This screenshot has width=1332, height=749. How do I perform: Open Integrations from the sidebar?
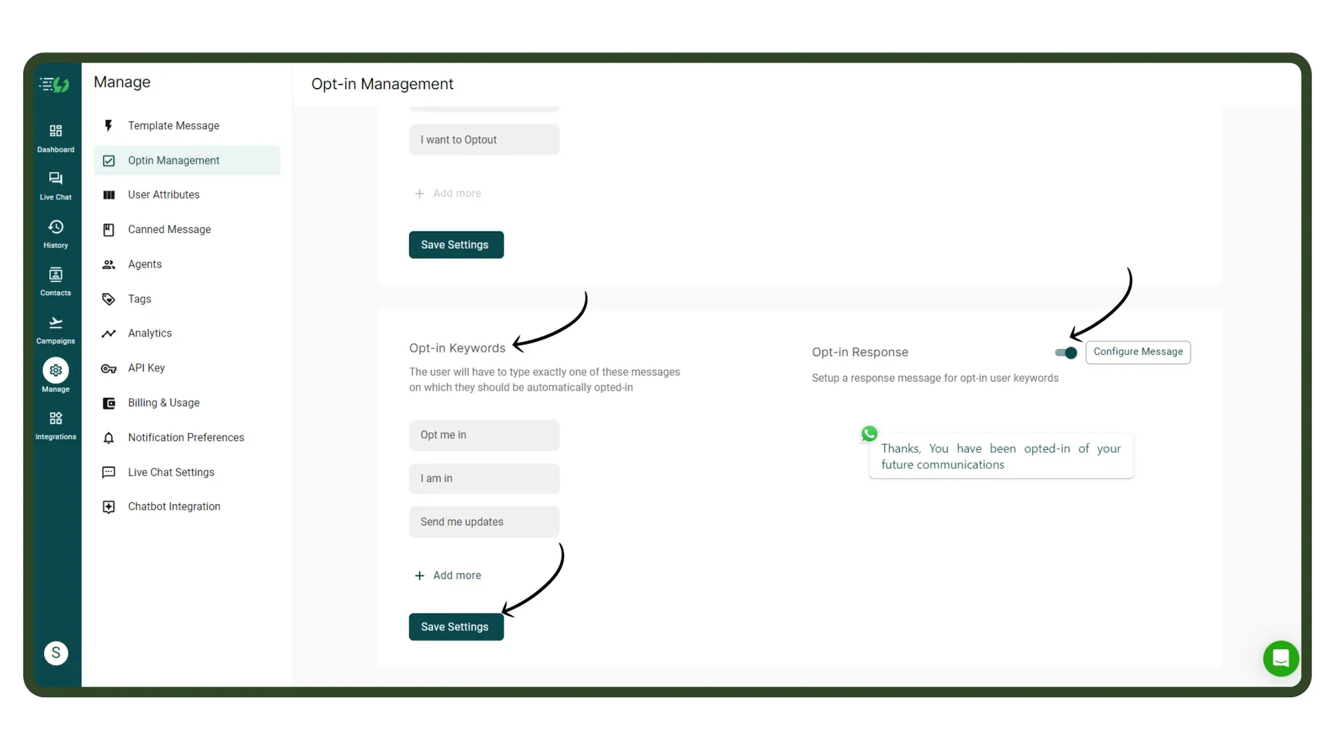point(56,425)
